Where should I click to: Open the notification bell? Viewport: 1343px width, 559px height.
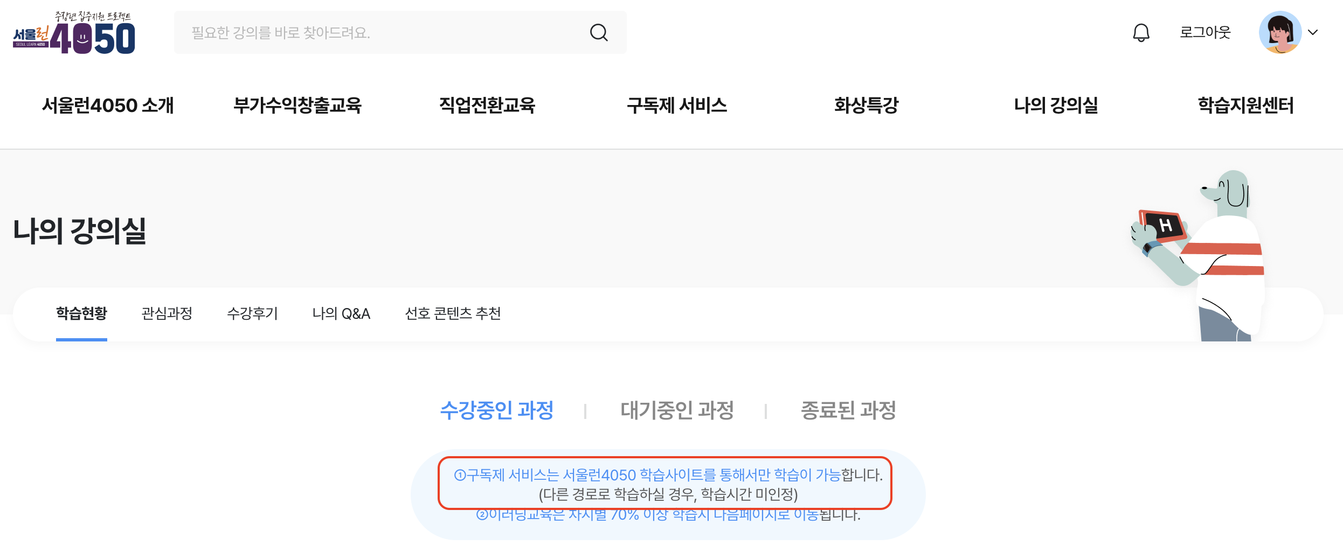[x=1141, y=33]
